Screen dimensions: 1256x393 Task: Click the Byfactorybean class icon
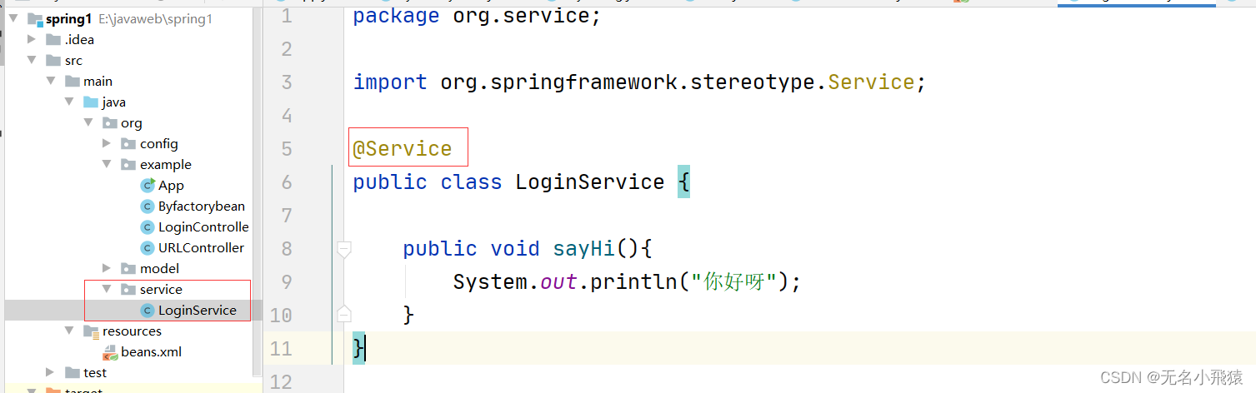[148, 206]
